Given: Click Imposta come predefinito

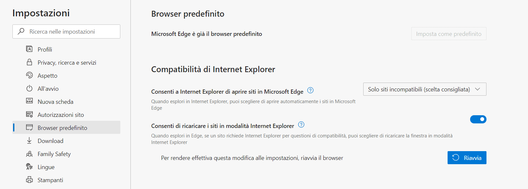Looking at the screenshot, I should pyautogui.click(x=449, y=34).
